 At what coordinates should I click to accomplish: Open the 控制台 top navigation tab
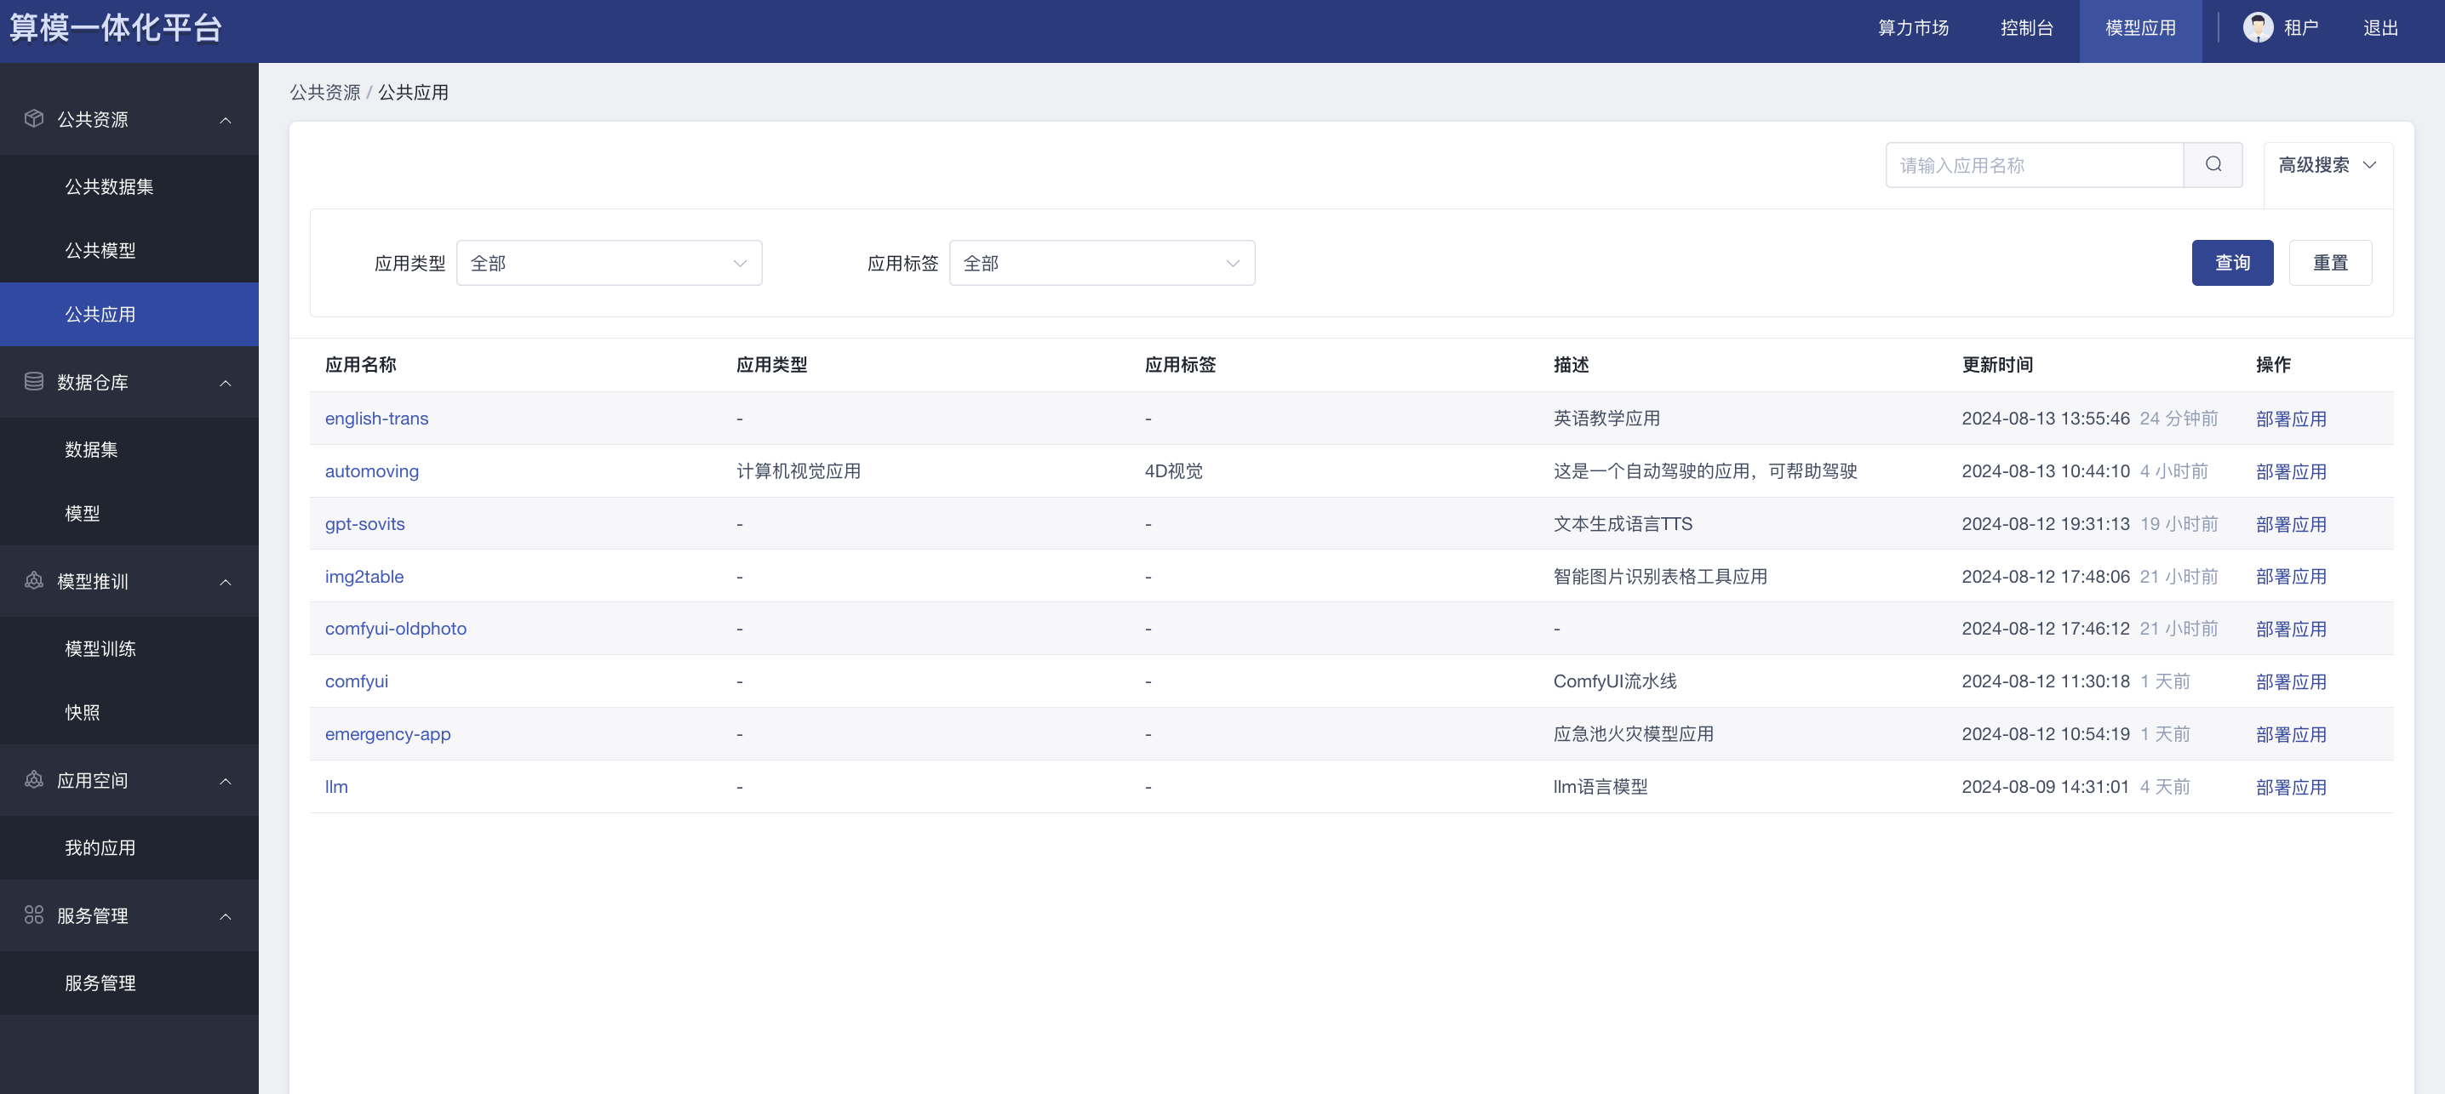click(x=2026, y=28)
